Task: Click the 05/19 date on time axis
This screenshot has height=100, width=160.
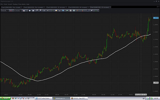Action: coord(57,95)
